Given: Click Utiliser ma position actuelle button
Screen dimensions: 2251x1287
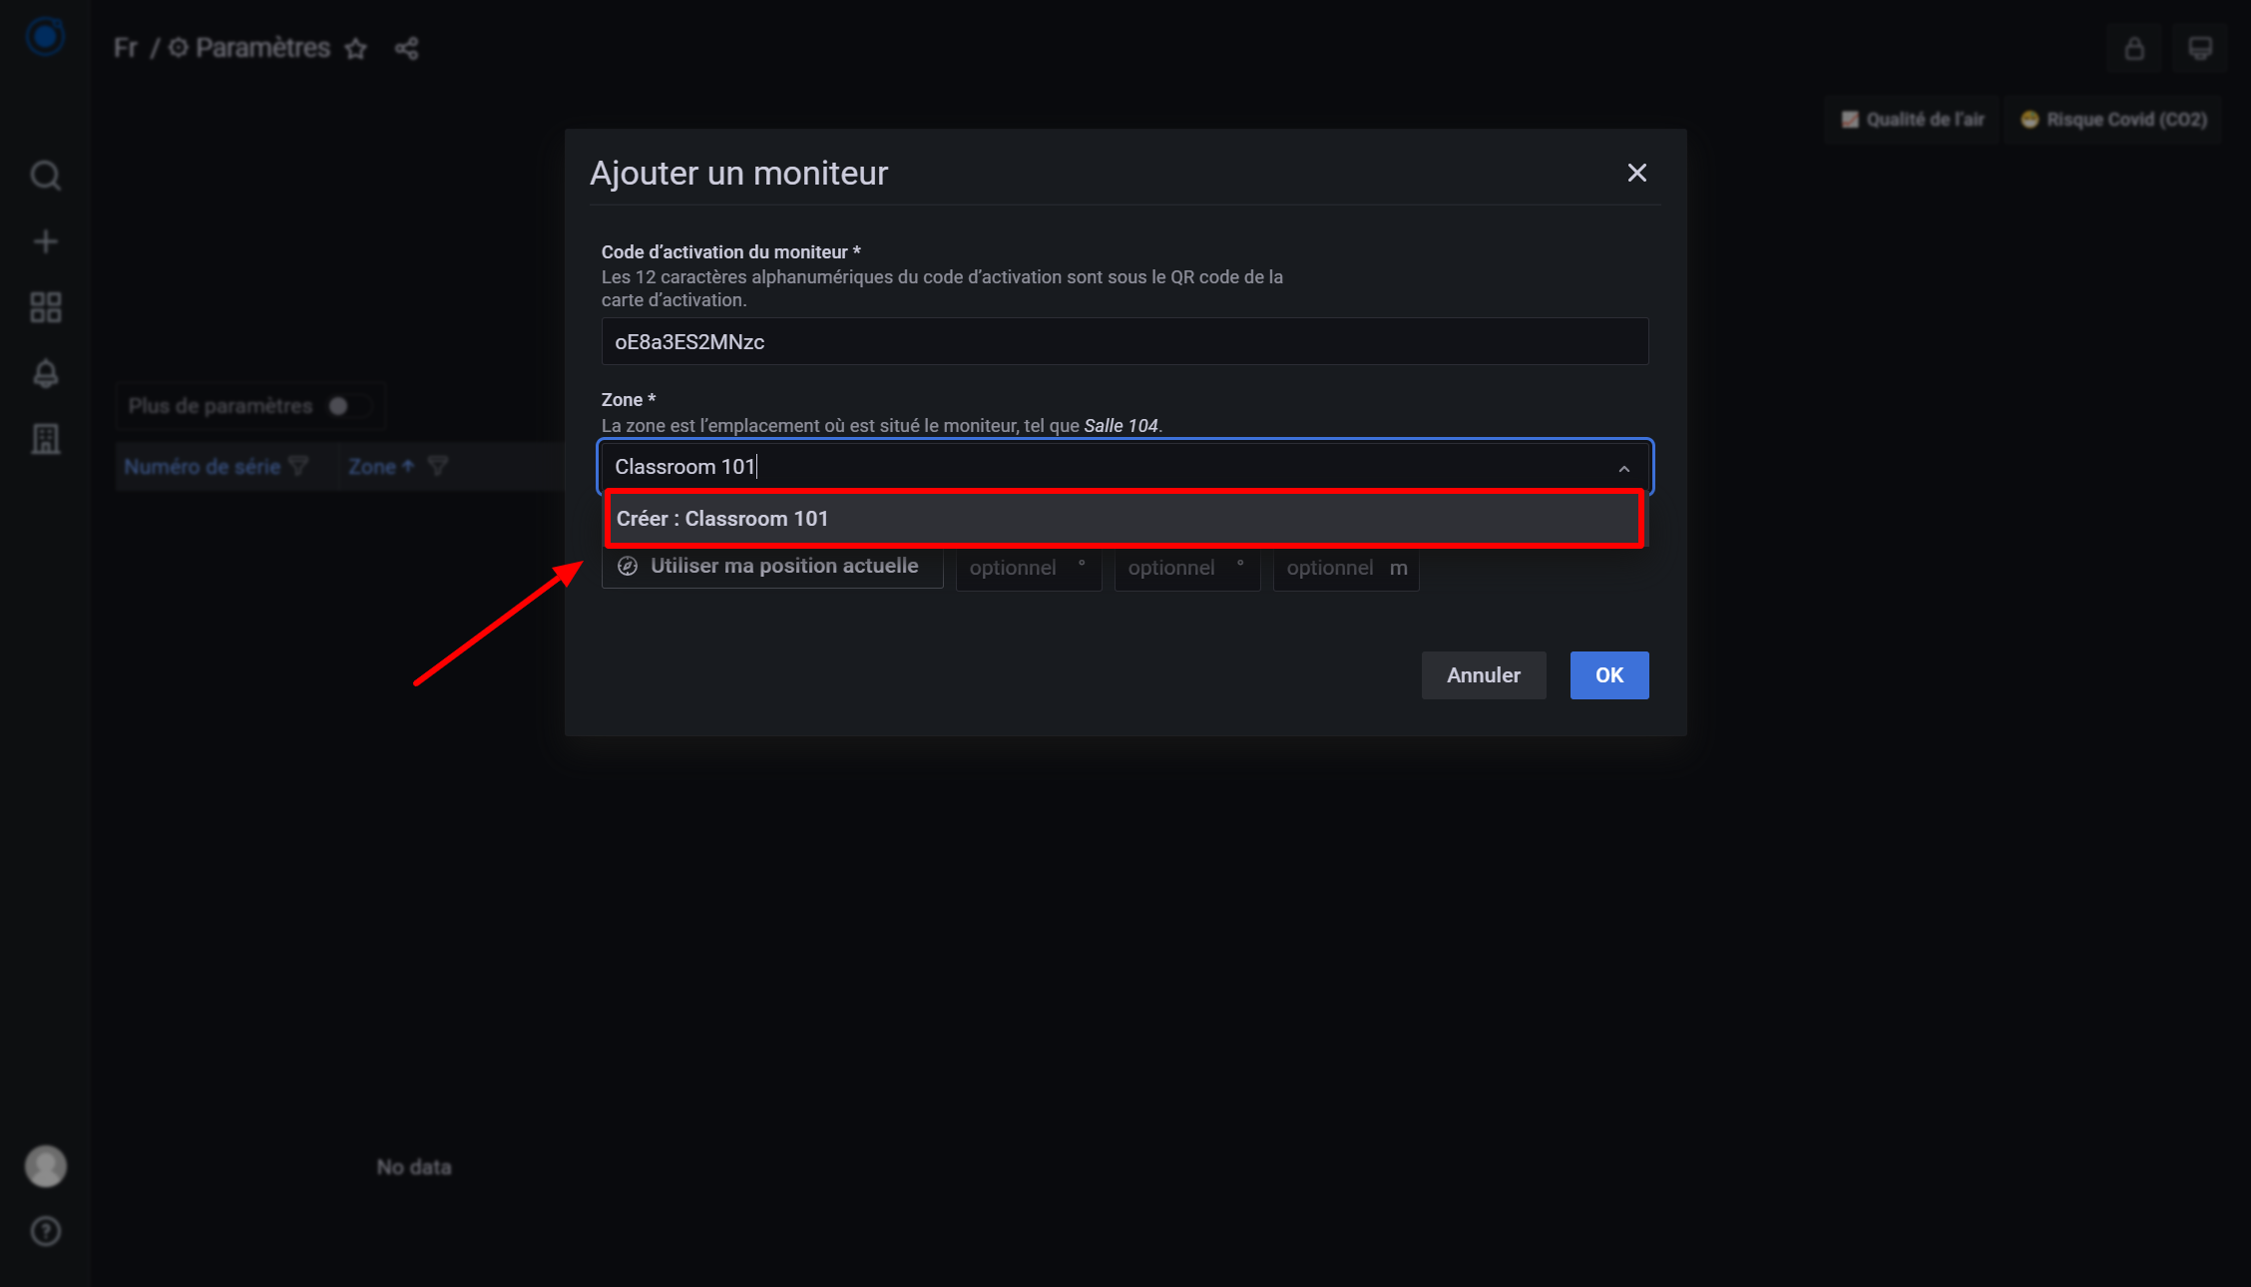Looking at the screenshot, I should [772, 566].
